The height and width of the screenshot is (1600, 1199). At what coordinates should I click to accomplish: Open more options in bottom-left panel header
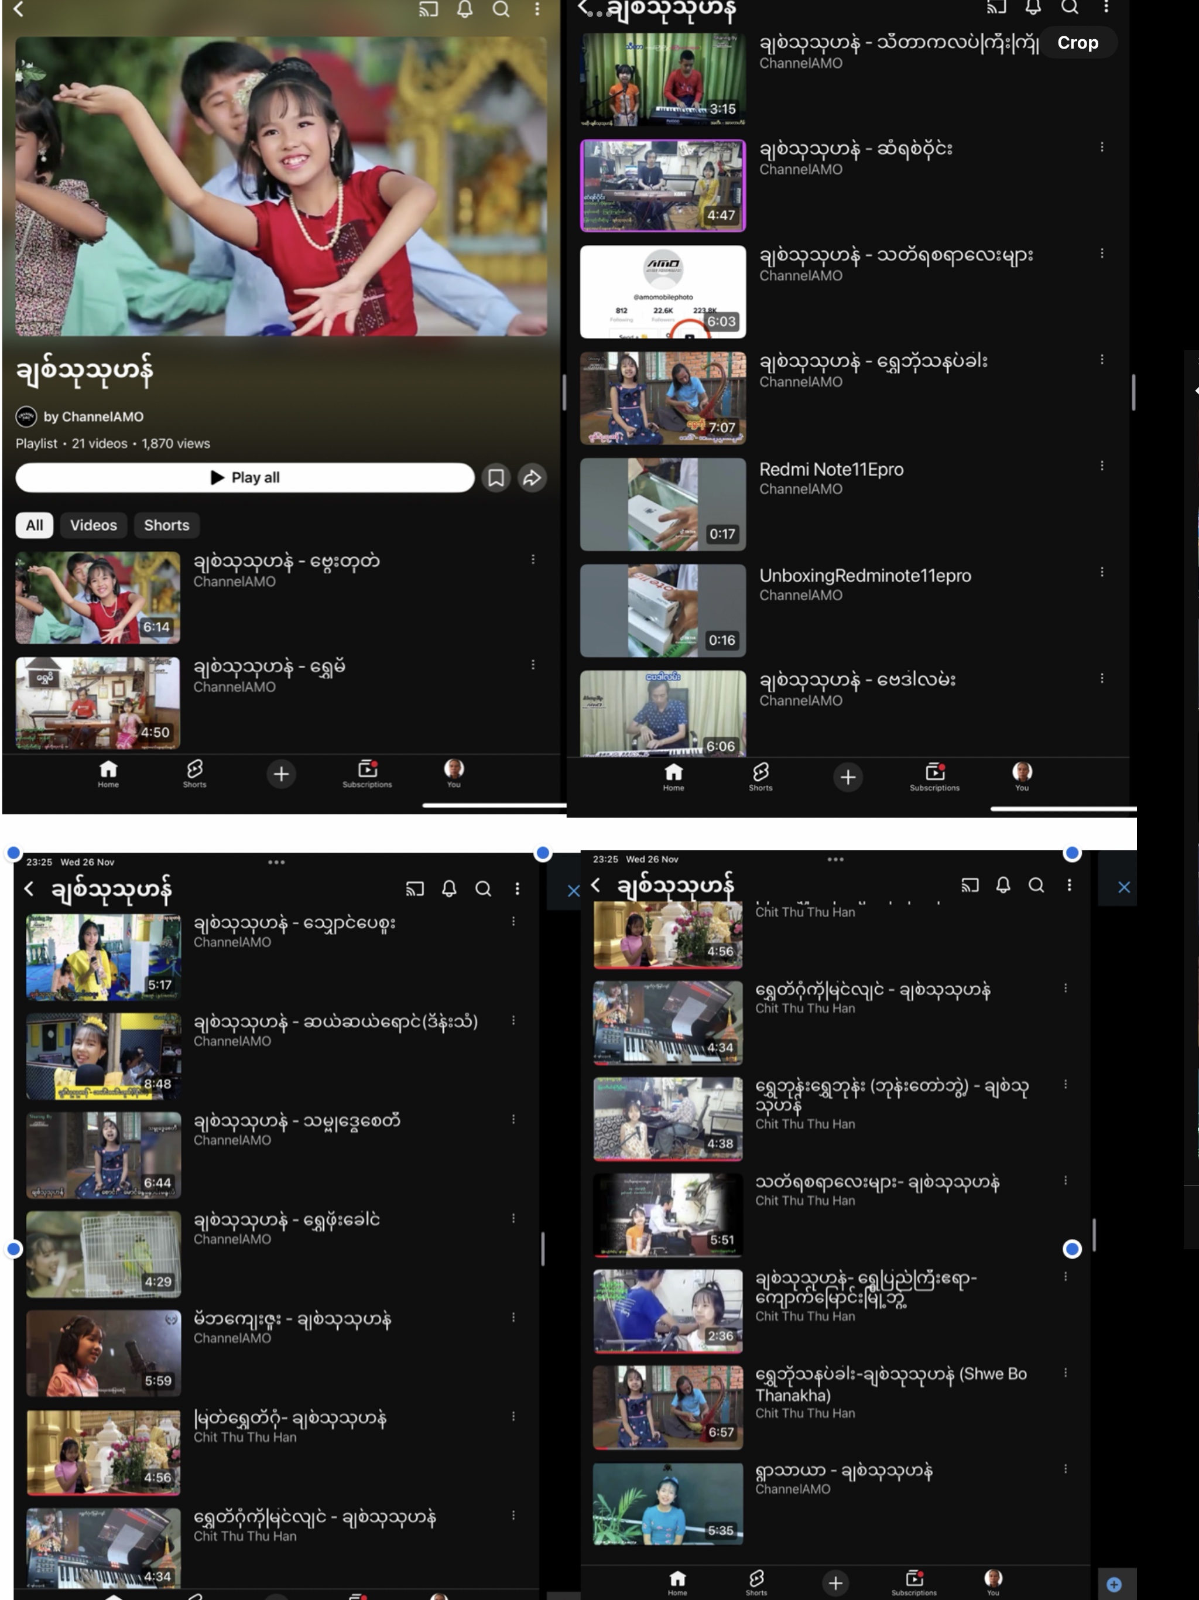coord(517,888)
